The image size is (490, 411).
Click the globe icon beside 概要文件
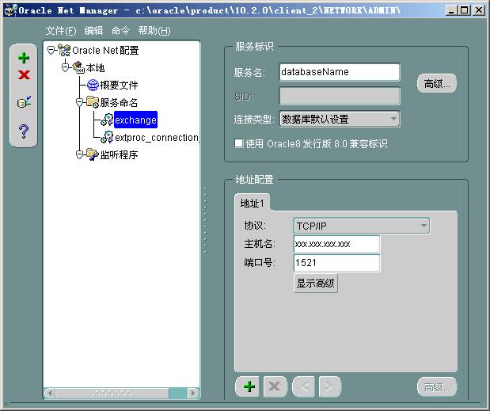[93, 85]
